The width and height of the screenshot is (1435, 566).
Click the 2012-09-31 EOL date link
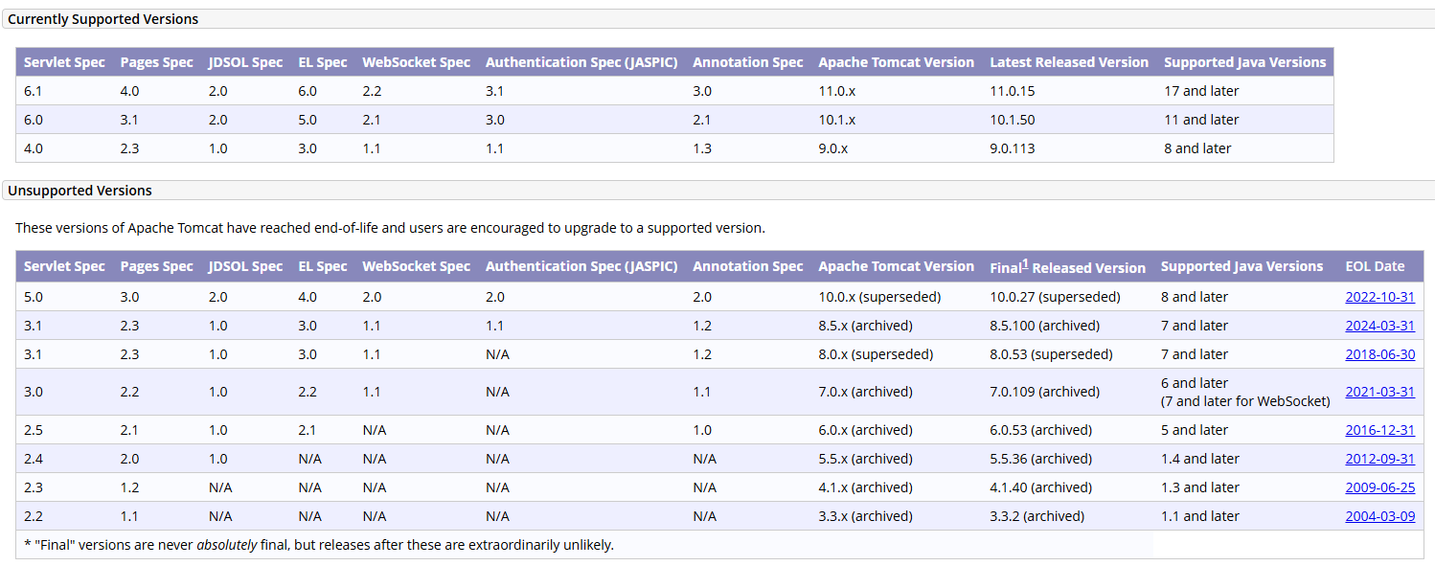pos(1379,459)
